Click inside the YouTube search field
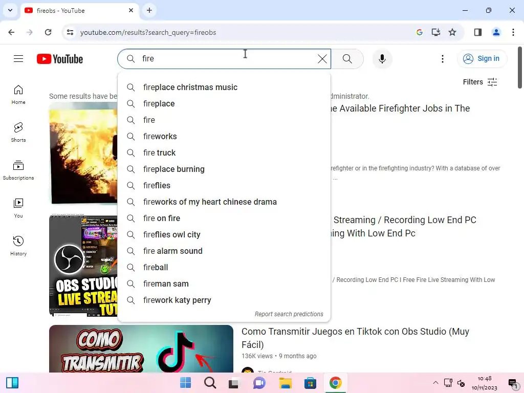Image resolution: width=524 pixels, height=393 pixels. coord(224,59)
